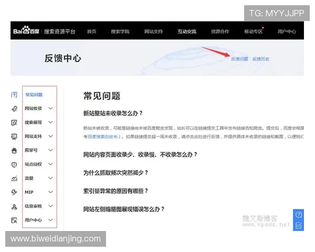The image size is (315, 252).
Task: Expand the 流量 chevron
Action: click(x=50, y=178)
